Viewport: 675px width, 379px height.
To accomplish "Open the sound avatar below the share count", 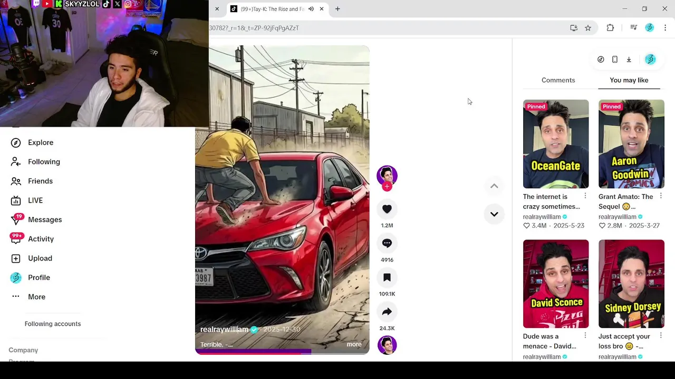I will pos(387,345).
